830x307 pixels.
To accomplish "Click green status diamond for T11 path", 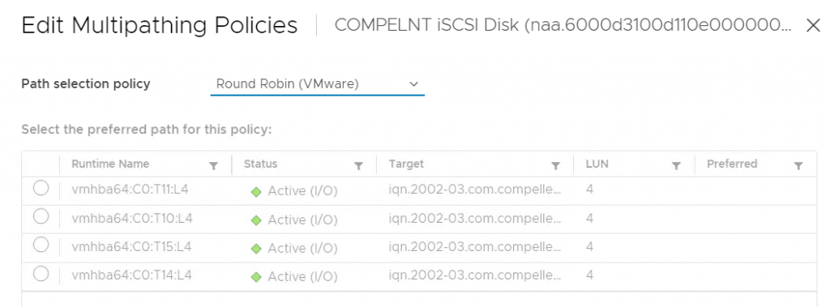I will 256,192.
